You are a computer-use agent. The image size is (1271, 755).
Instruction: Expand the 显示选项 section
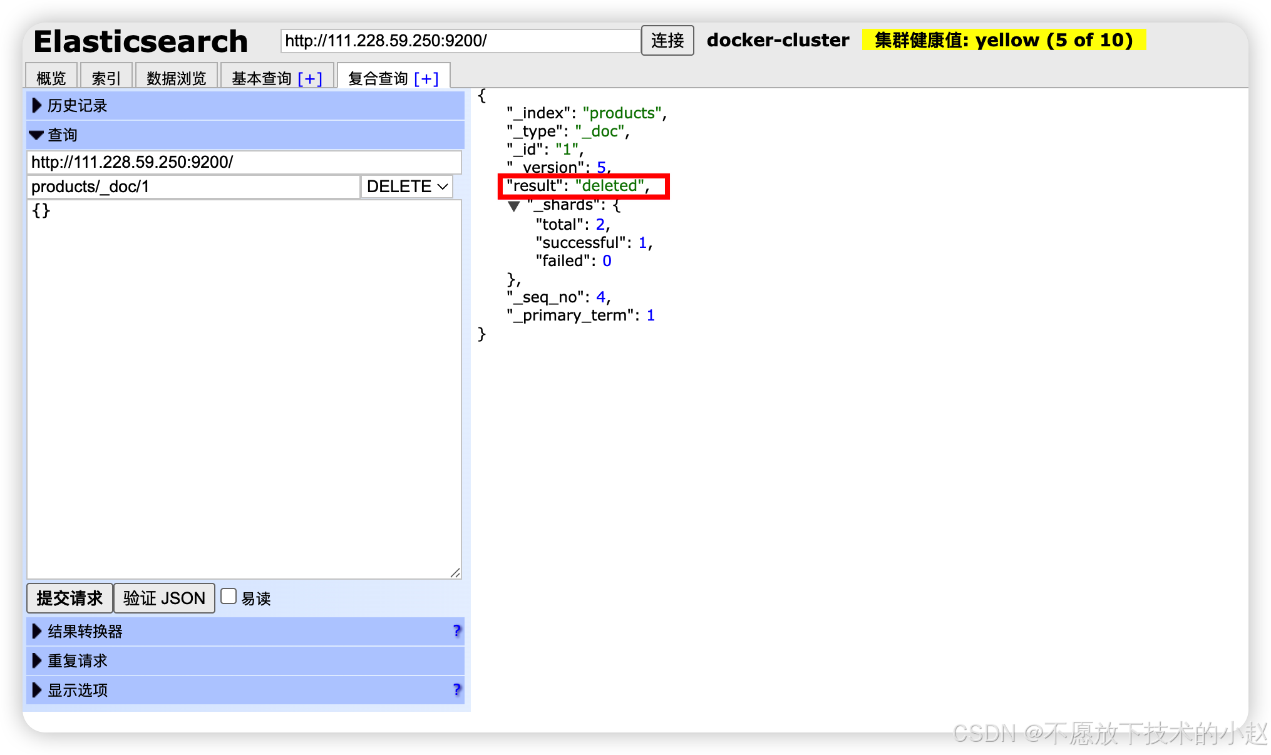coord(78,690)
